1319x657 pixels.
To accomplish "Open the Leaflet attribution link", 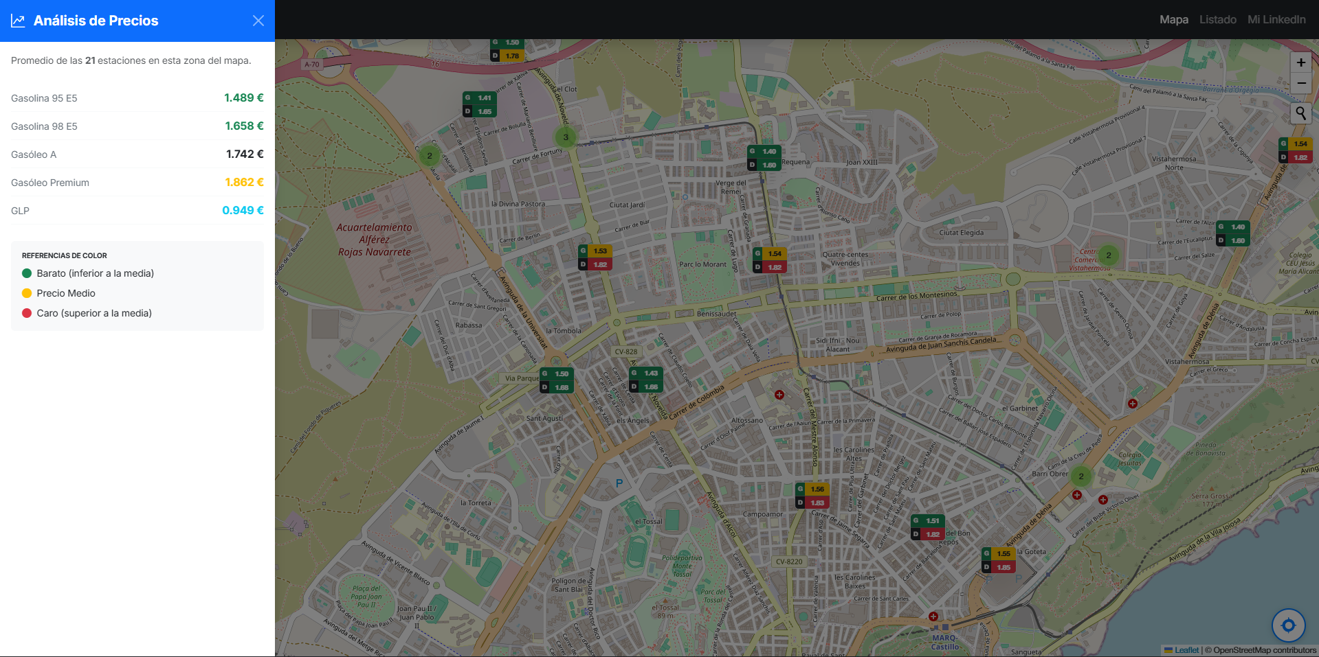I will (1186, 650).
